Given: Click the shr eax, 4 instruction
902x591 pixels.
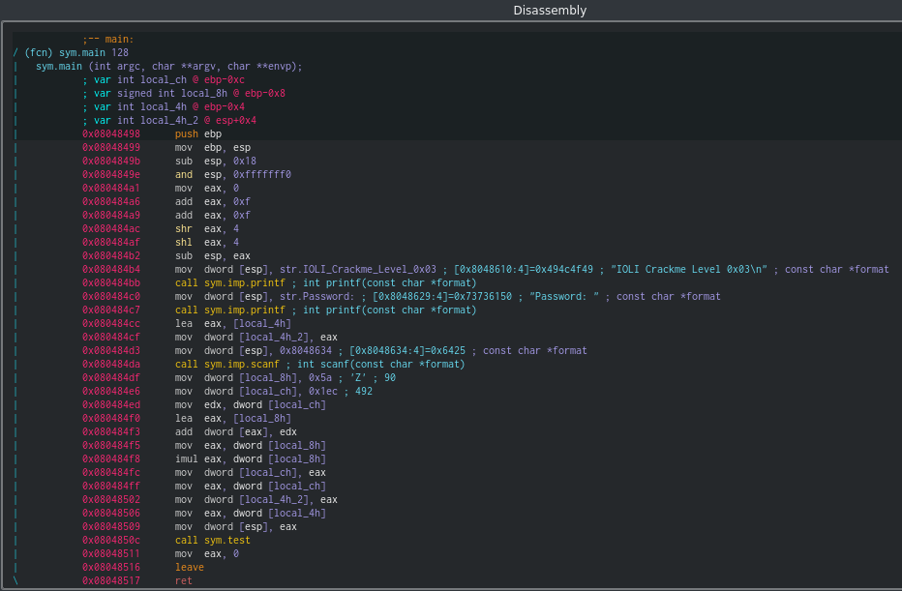Looking at the screenshot, I should (x=206, y=229).
